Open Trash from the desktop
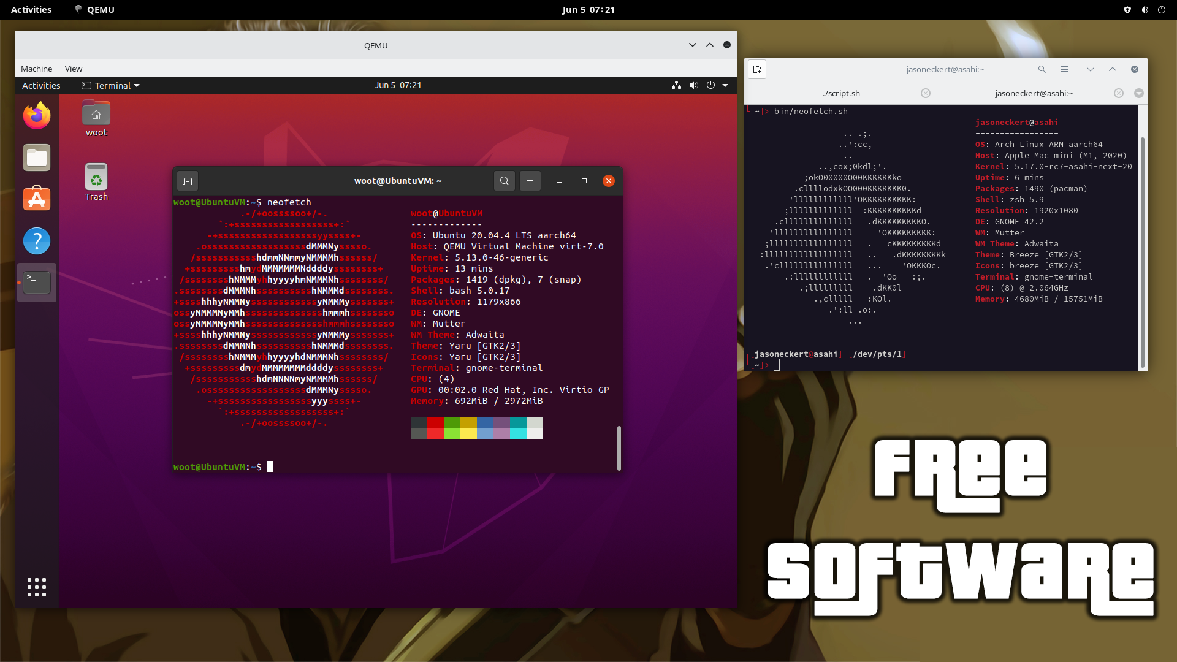 tap(96, 178)
